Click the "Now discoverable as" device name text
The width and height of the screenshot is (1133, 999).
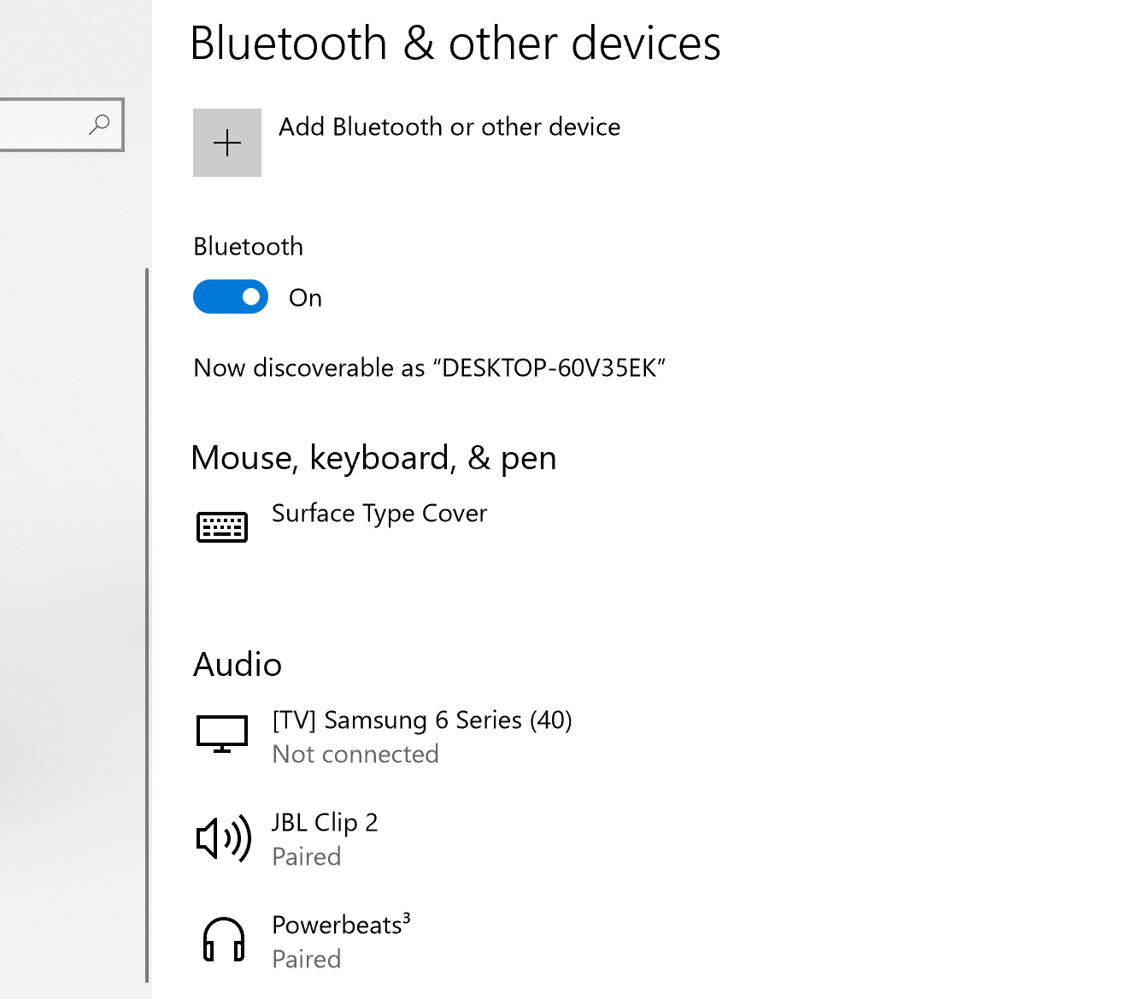pos(429,368)
